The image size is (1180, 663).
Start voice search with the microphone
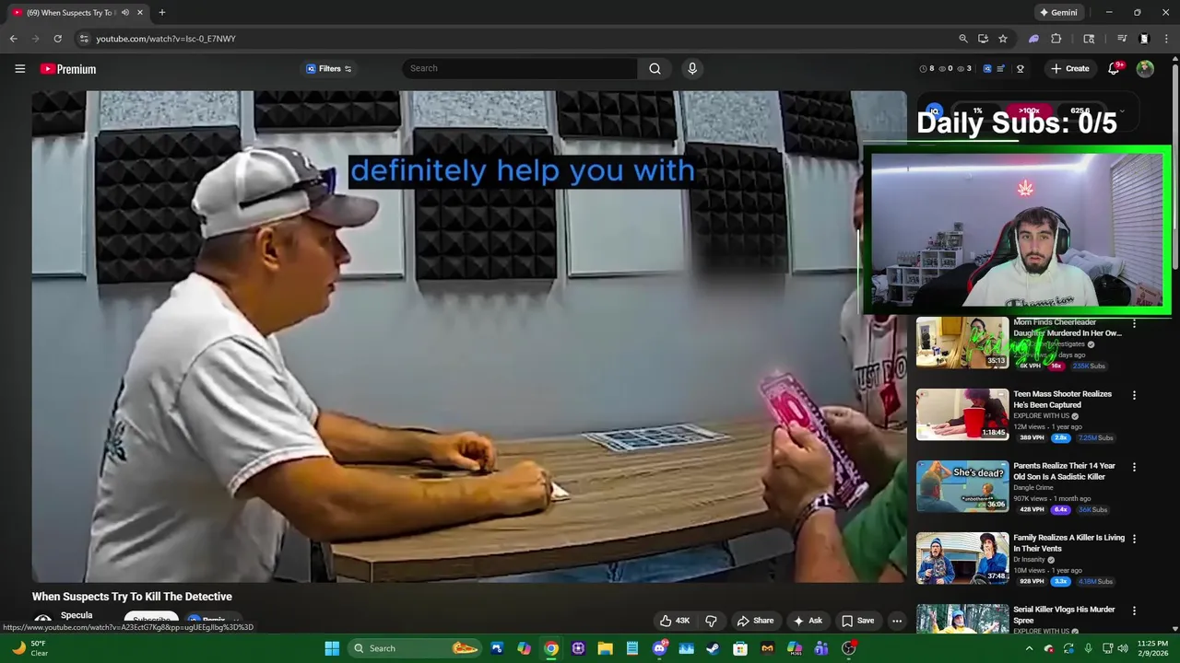click(692, 68)
